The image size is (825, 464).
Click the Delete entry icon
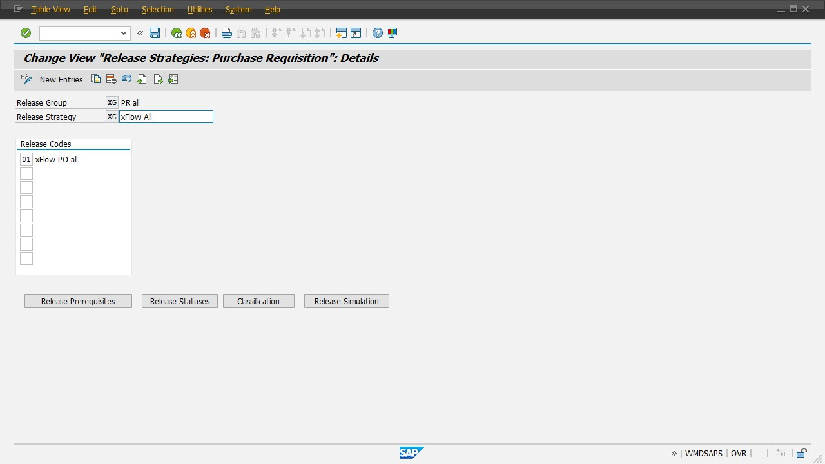pos(111,79)
